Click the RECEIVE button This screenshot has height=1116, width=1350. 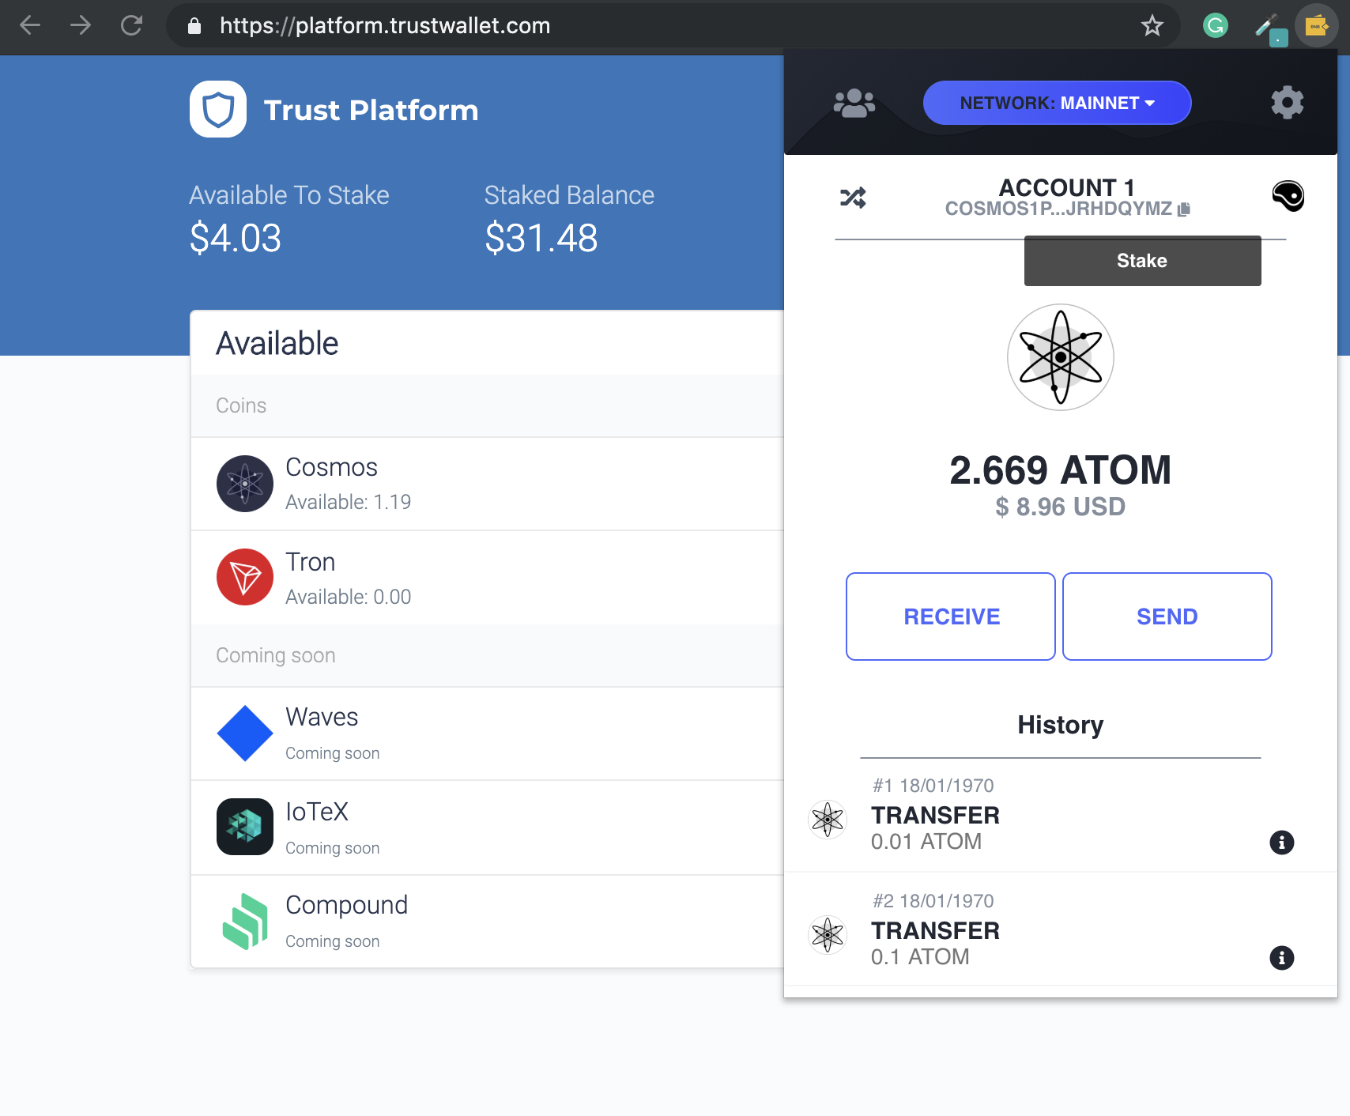tap(951, 616)
